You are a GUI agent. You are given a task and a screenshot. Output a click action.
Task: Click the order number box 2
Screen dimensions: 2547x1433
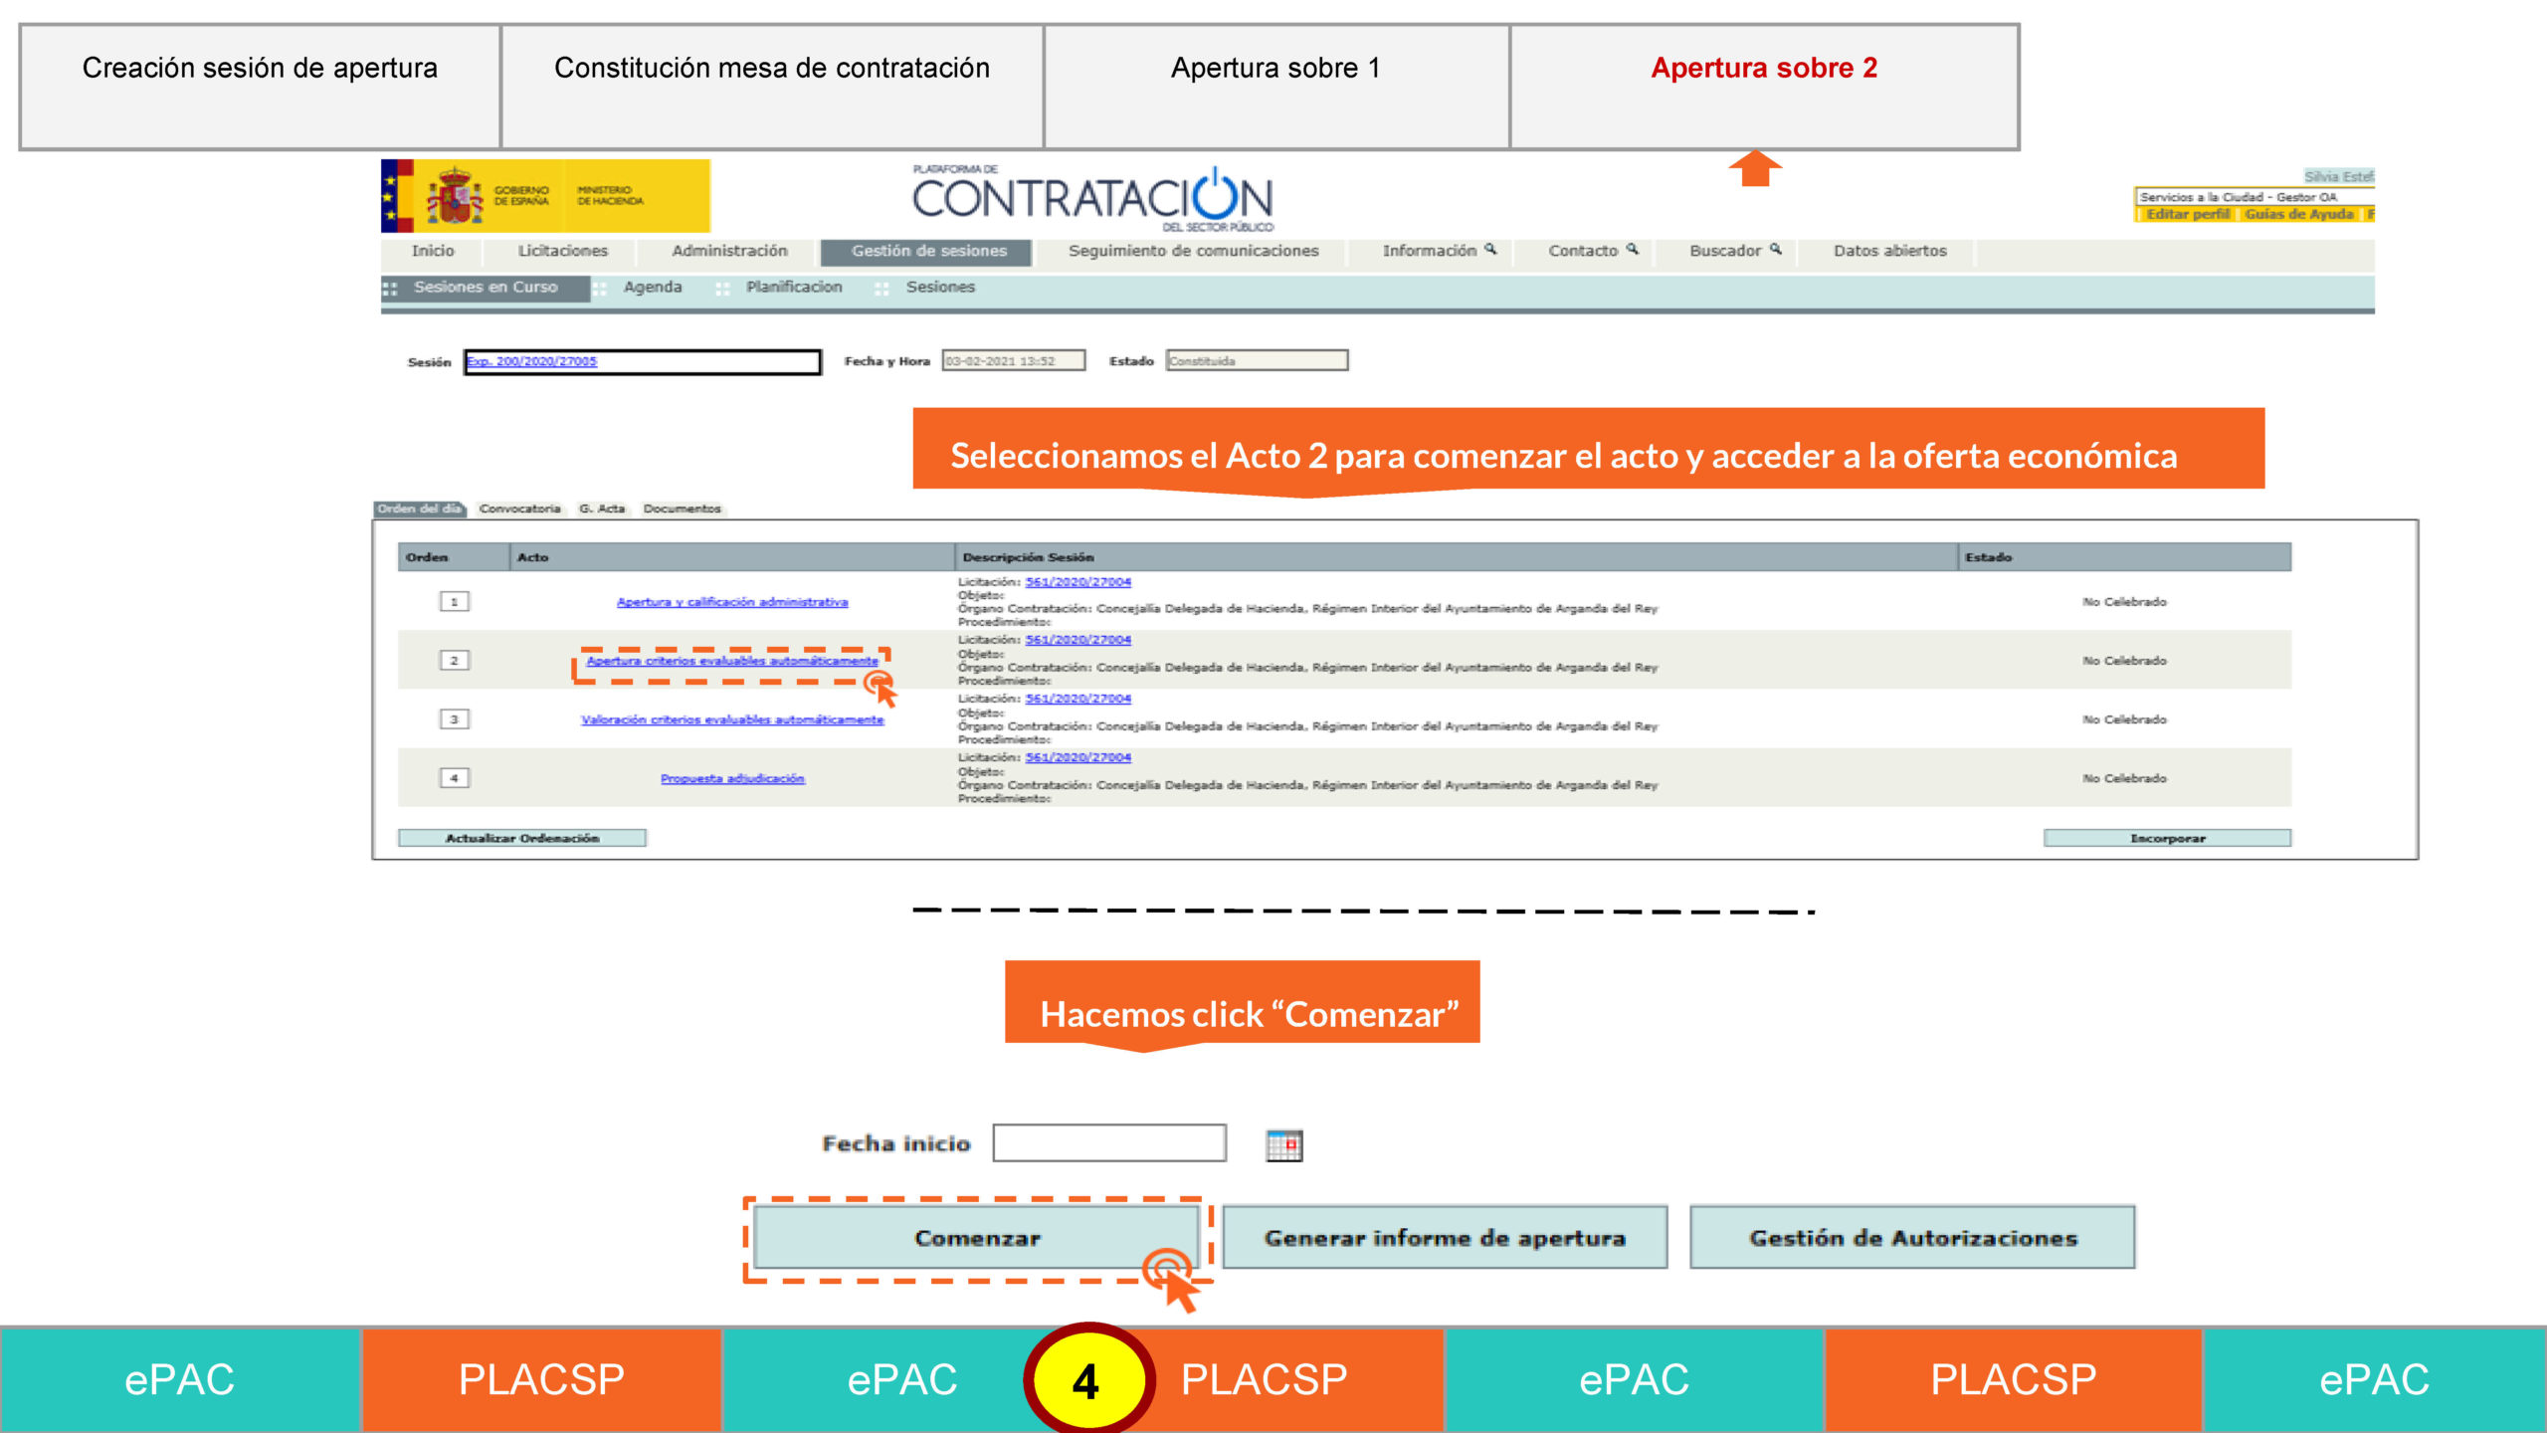[x=454, y=661]
